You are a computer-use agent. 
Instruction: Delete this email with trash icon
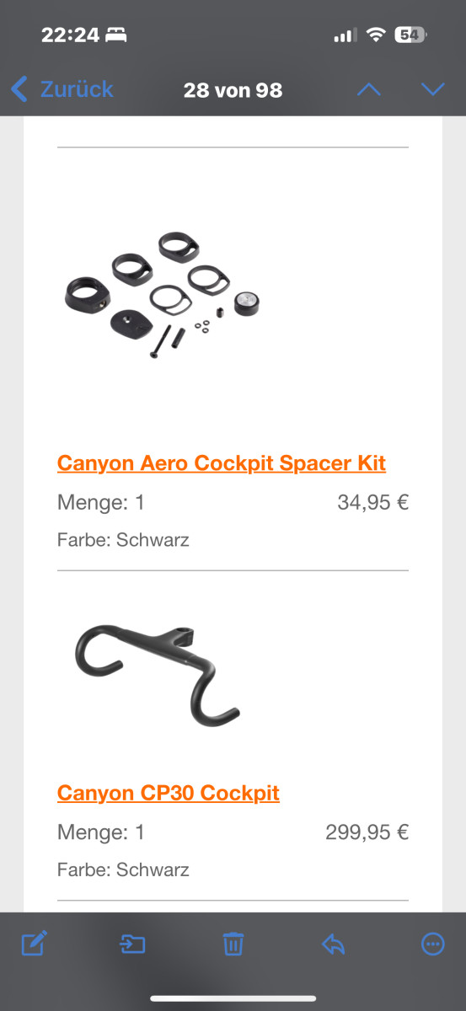point(233,944)
